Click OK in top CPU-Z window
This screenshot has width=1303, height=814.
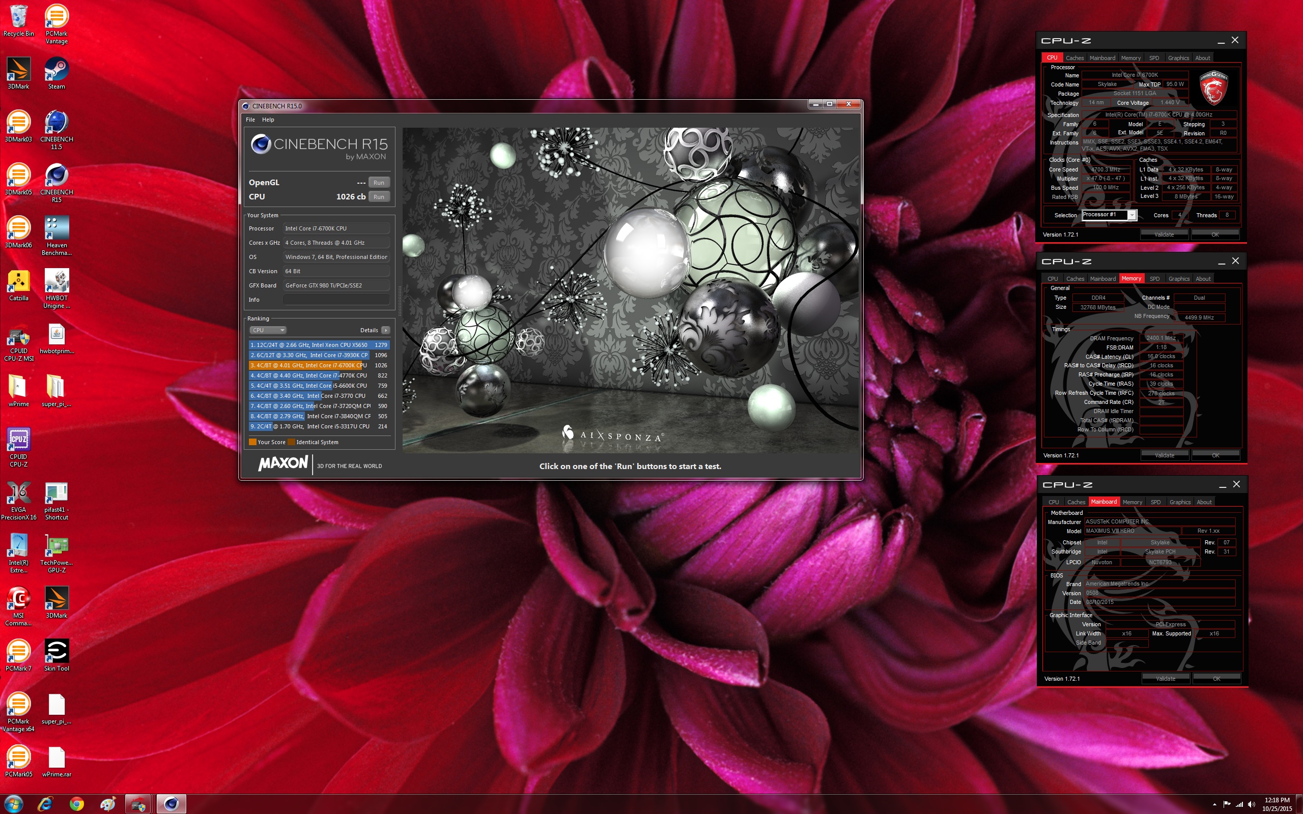1215,234
